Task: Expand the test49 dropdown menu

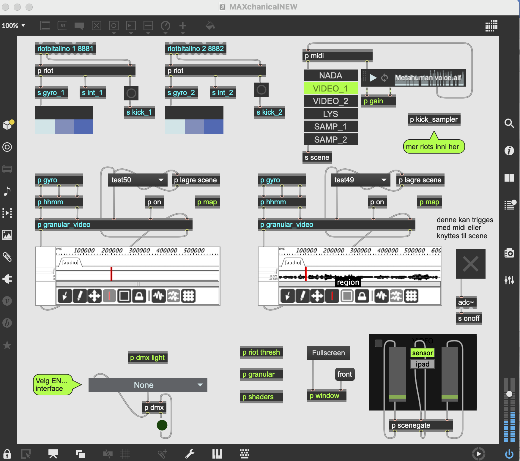Action: click(x=360, y=180)
